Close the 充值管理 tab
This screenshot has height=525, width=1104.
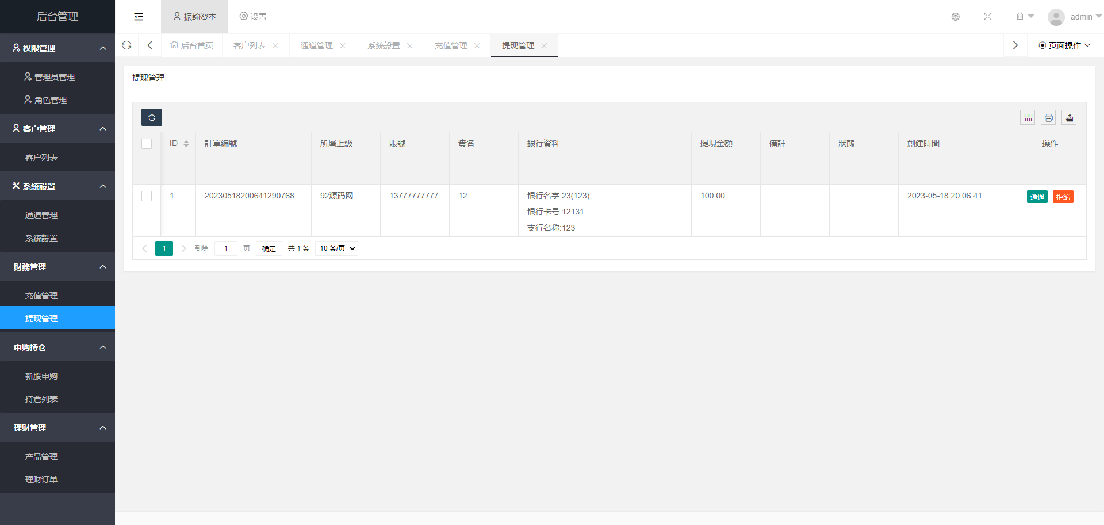click(477, 46)
